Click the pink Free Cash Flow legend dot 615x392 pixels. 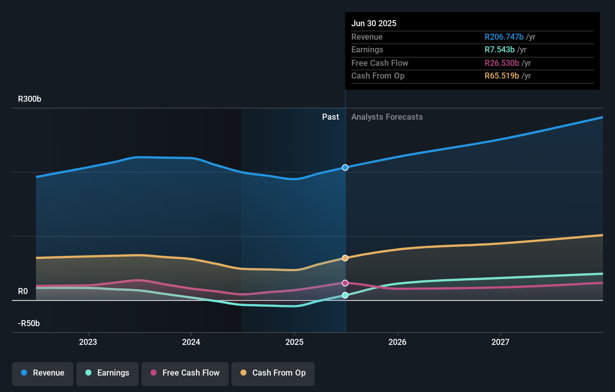tap(154, 373)
